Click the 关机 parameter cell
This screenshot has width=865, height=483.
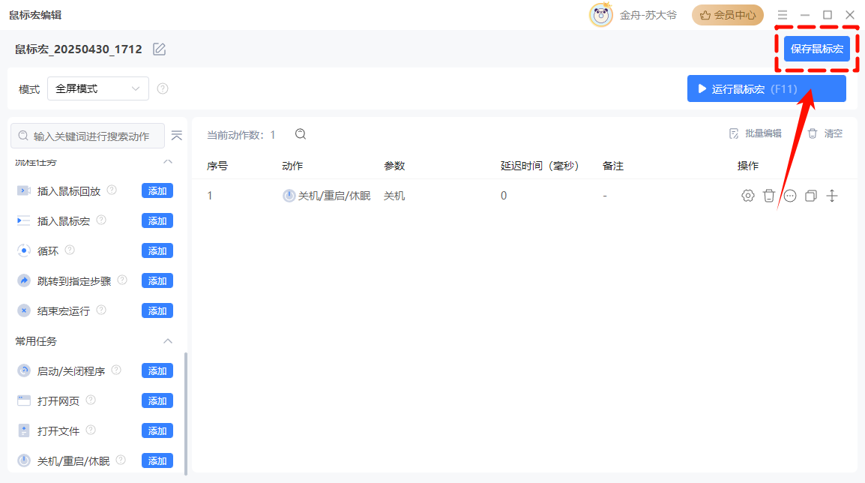(x=394, y=196)
